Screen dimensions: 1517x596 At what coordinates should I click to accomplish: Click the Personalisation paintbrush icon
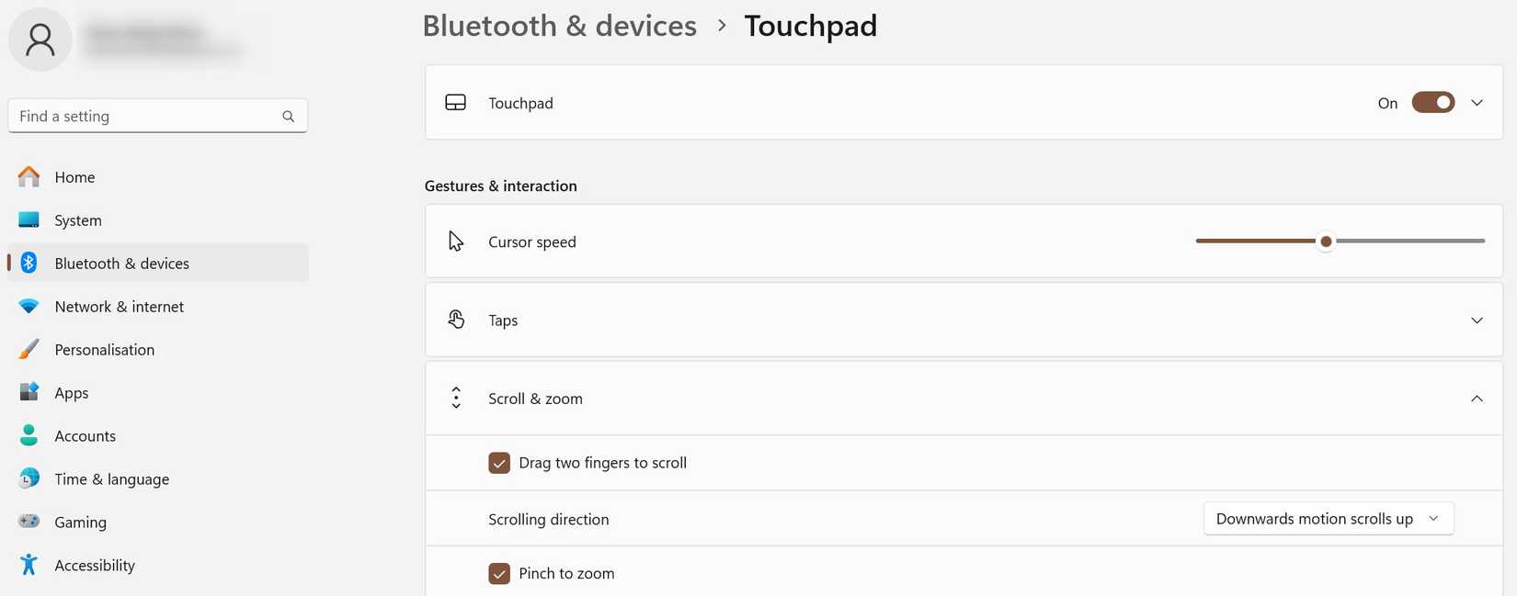click(29, 349)
